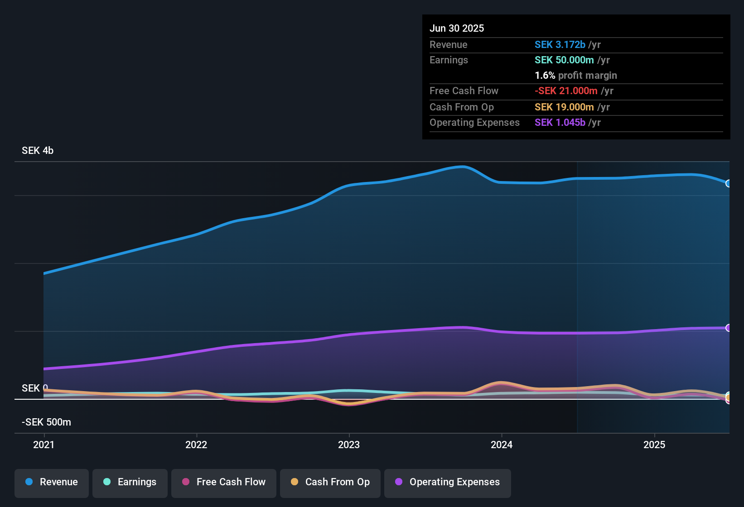The image size is (744, 507).
Task: Toggle the Earnings series in legend
Action: coord(130,483)
